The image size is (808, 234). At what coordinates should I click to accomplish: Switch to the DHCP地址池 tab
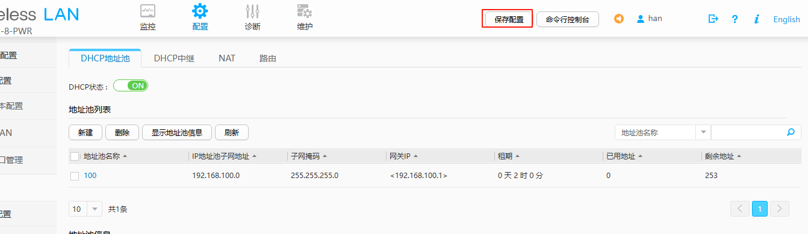click(105, 58)
